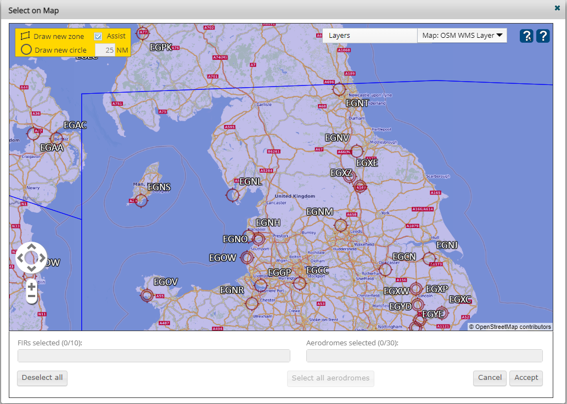Select the EGOV aerodrome marker on Anglesey
This screenshot has height=404, width=567.
[x=147, y=295]
